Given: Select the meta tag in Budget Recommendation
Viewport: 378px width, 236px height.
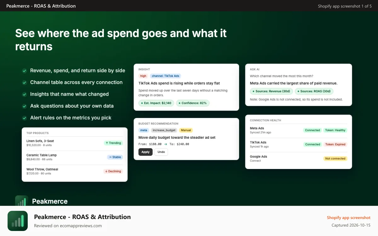Looking at the screenshot, I should pyautogui.click(x=144, y=130).
